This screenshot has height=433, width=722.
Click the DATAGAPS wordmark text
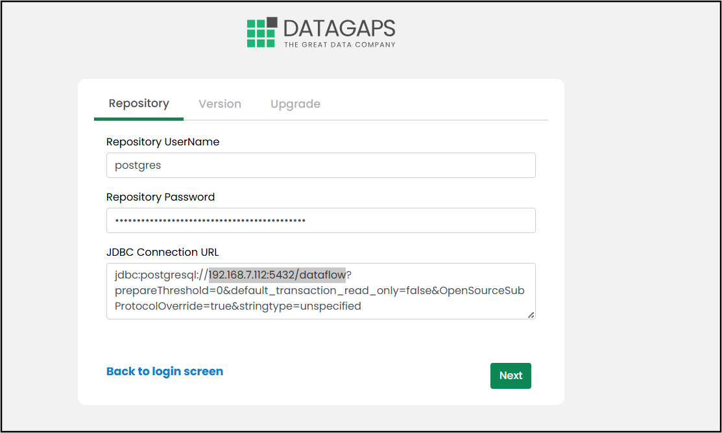click(x=339, y=29)
